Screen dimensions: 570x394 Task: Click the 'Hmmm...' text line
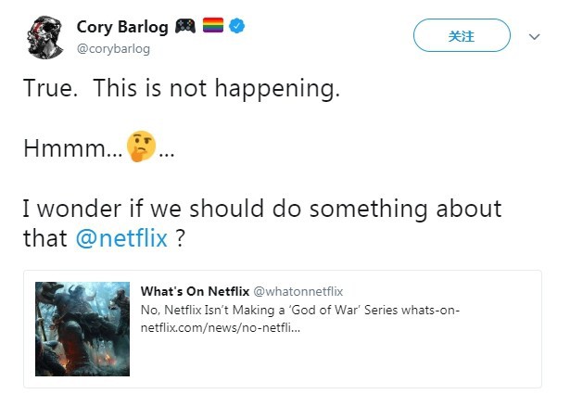pyautogui.click(x=99, y=147)
